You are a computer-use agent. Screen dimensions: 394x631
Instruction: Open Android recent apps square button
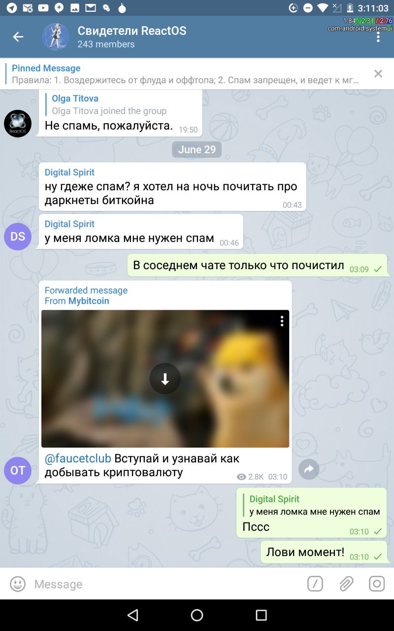pos(261,615)
